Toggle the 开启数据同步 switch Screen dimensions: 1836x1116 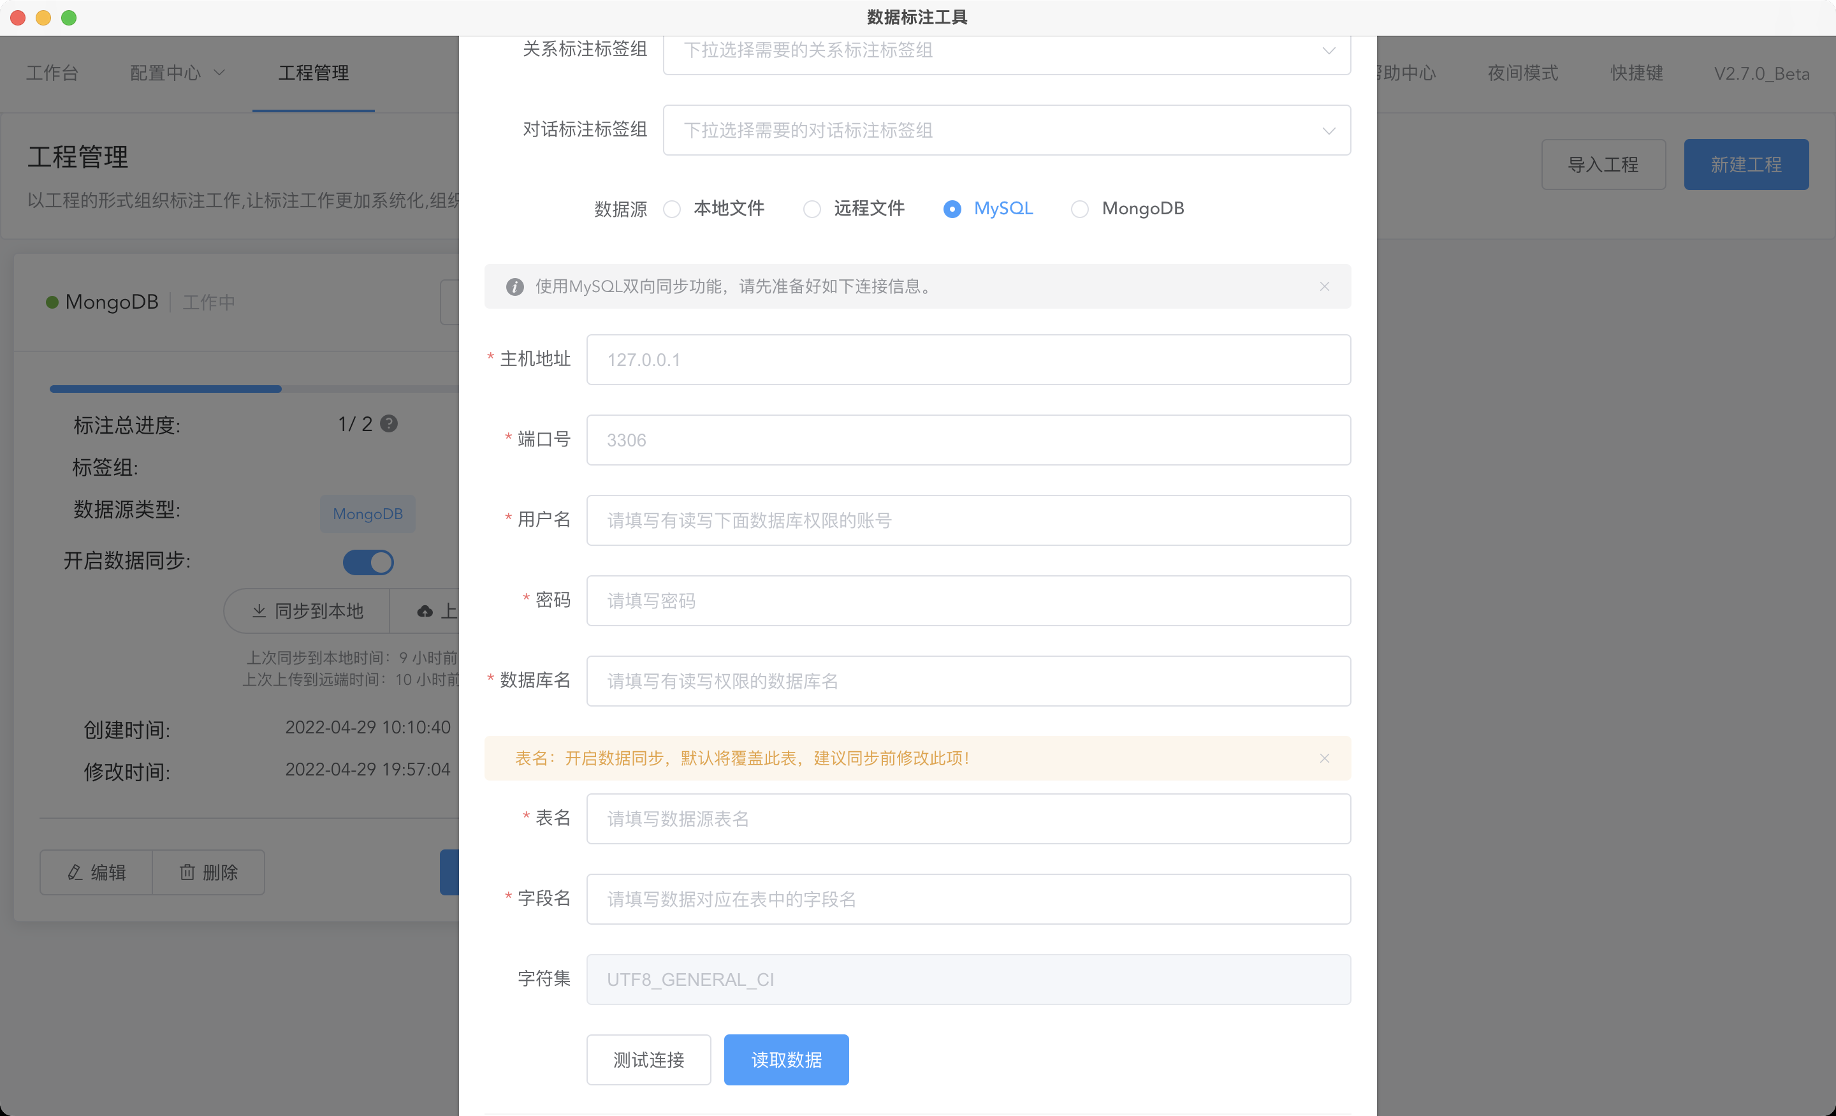[368, 561]
